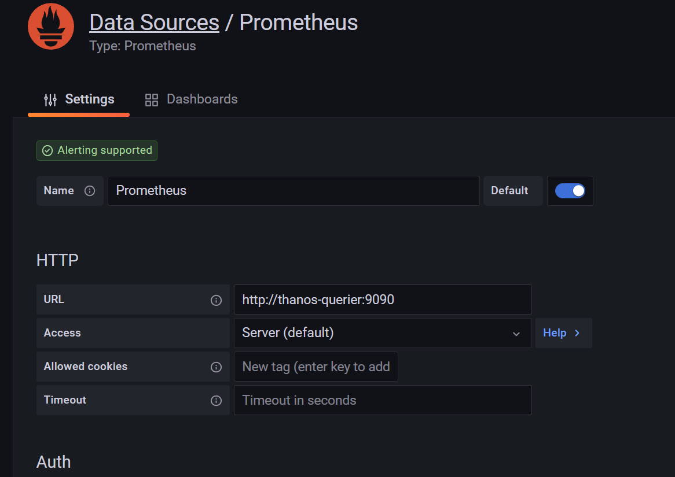This screenshot has width=675, height=477.
Task: Click the Allowed cookies info icon
Action: (216, 367)
